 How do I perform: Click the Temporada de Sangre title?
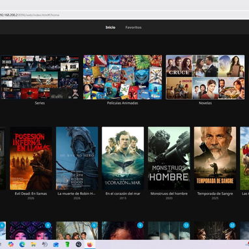(215, 194)
